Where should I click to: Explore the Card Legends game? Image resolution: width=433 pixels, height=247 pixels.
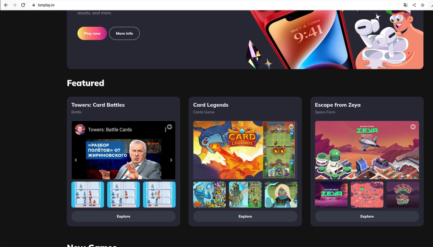point(245,216)
